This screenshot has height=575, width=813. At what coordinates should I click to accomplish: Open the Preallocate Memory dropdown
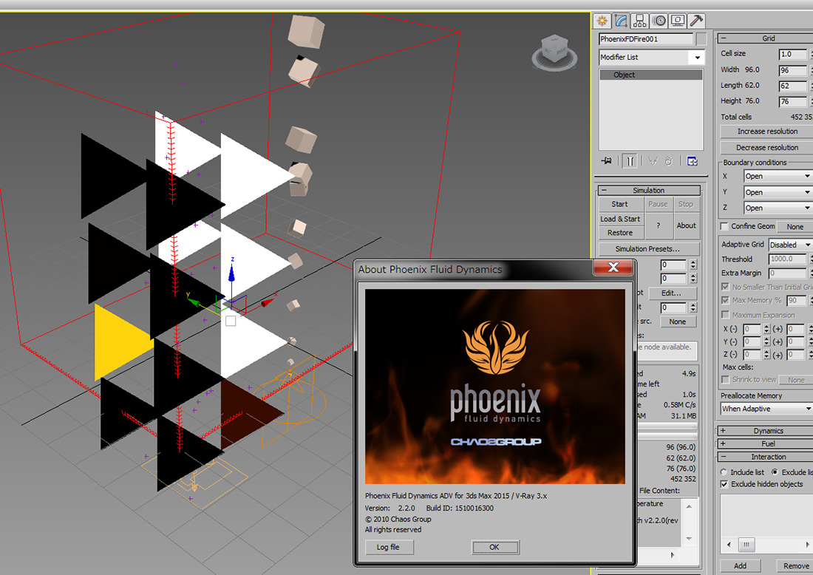(x=766, y=409)
